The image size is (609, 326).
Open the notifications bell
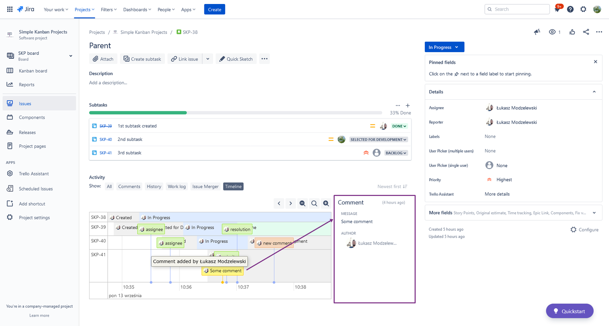coord(557,9)
